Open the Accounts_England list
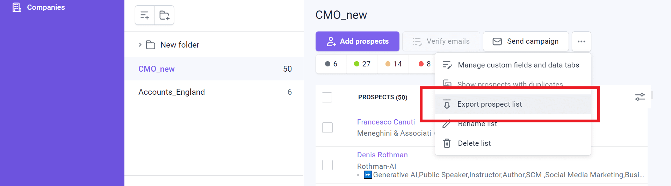This screenshot has height=186, width=671. click(172, 92)
